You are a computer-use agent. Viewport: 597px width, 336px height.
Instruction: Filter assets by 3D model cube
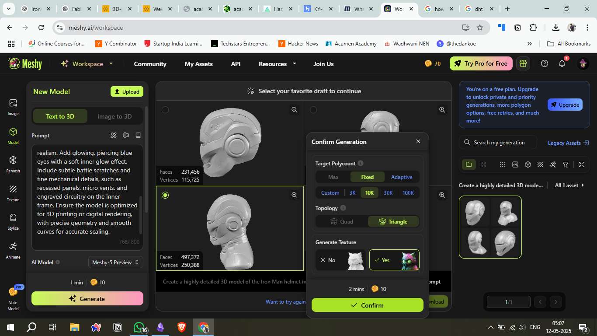(528, 164)
